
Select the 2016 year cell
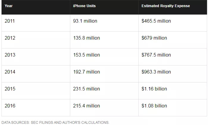point(10,106)
